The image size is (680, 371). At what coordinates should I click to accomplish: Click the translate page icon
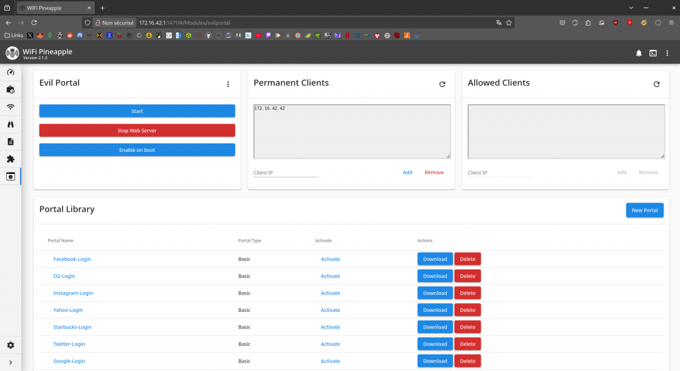click(x=499, y=23)
